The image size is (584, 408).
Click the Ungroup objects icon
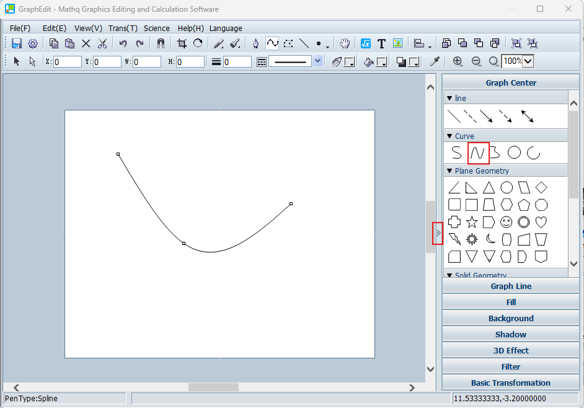[x=533, y=43]
